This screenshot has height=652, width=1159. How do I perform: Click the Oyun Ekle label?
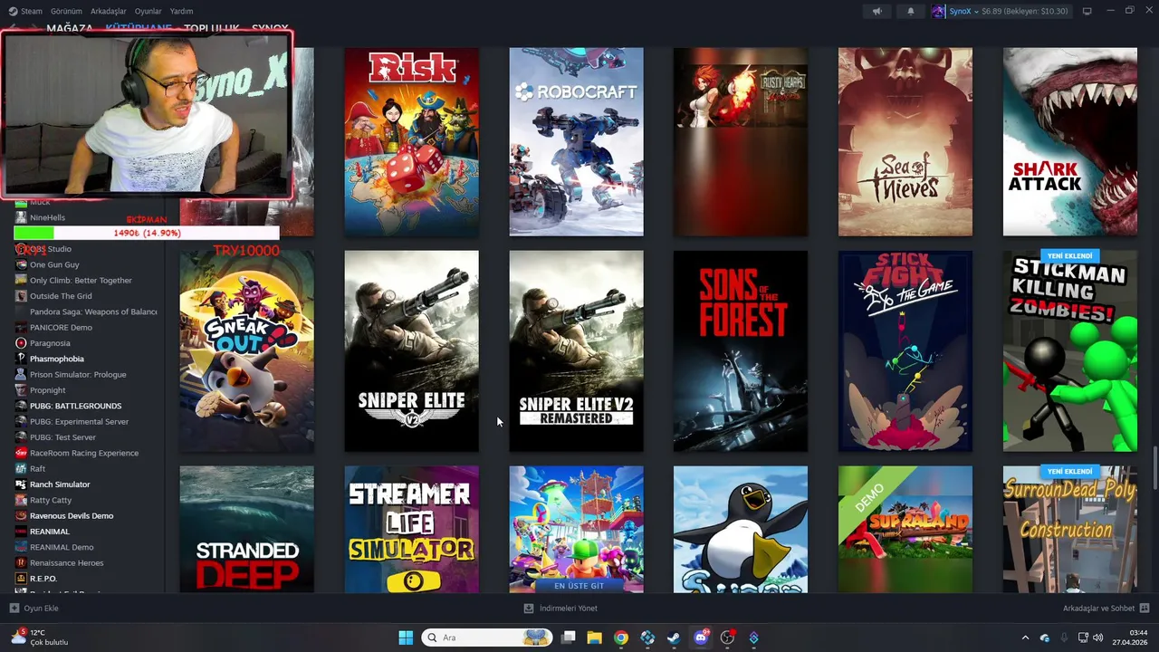tap(41, 609)
